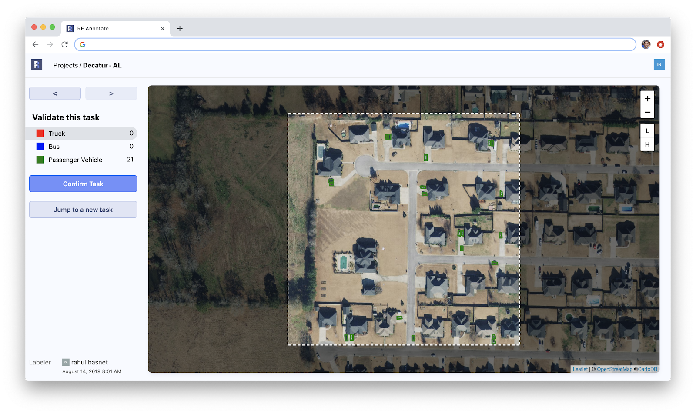The width and height of the screenshot is (696, 414).
Task: Click the Chrome profile avatar
Action: click(646, 44)
